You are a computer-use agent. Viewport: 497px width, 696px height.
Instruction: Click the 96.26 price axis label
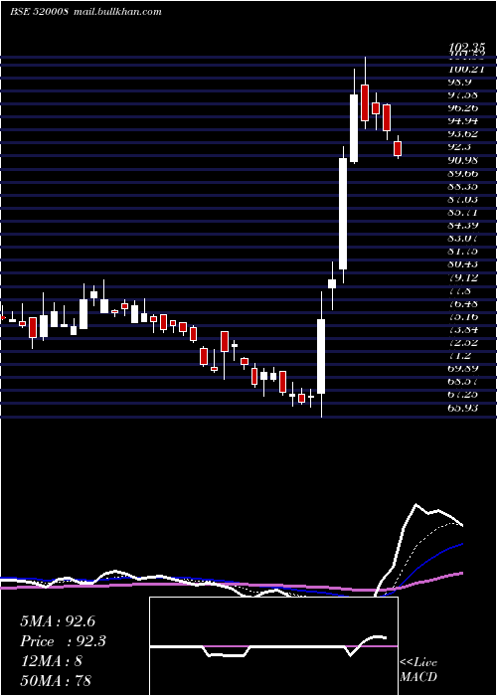(465, 107)
